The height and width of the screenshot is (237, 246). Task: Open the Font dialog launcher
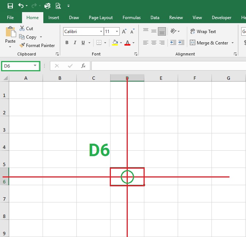136,54
